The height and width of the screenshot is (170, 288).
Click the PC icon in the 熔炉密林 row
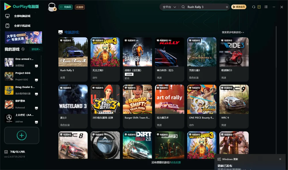pos(36,108)
